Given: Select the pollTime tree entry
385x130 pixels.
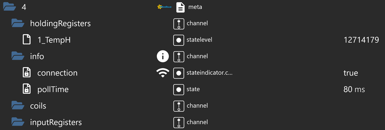Looking at the screenshot, I should 53,89.
